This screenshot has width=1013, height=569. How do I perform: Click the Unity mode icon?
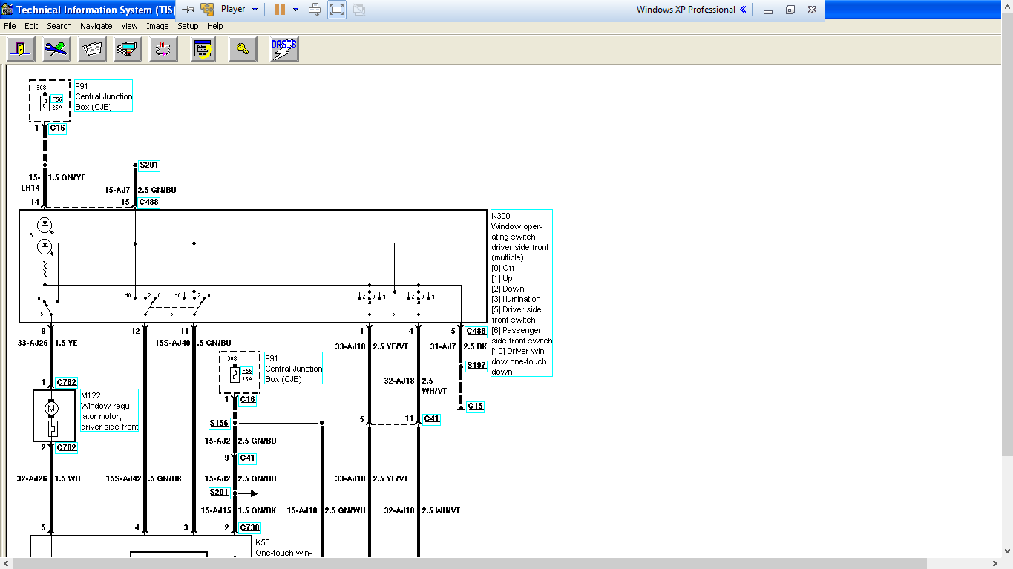358,10
